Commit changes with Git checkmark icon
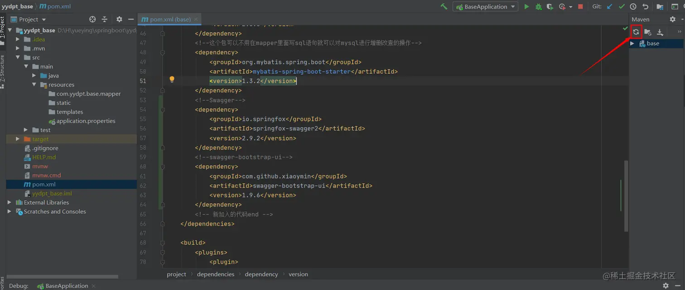The height and width of the screenshot is (290, 685). click(622, 7)
